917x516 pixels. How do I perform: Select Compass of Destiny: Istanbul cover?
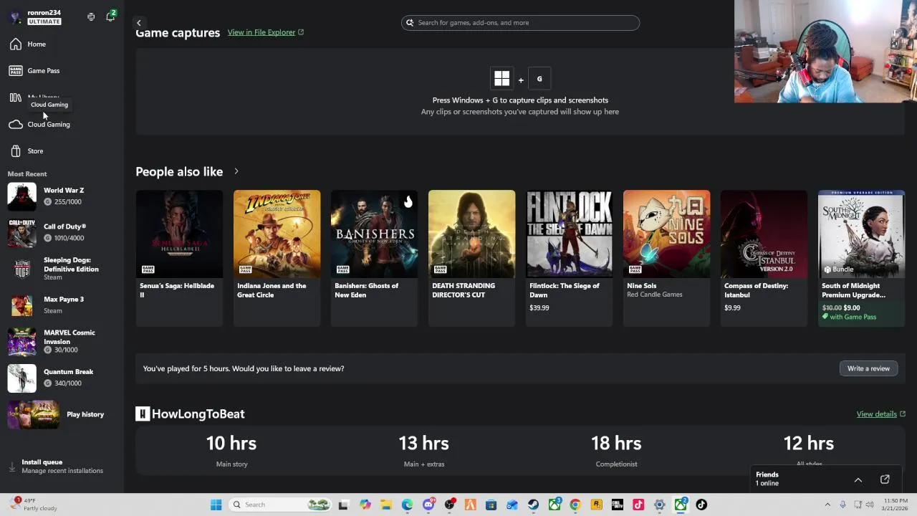point(764,234)
